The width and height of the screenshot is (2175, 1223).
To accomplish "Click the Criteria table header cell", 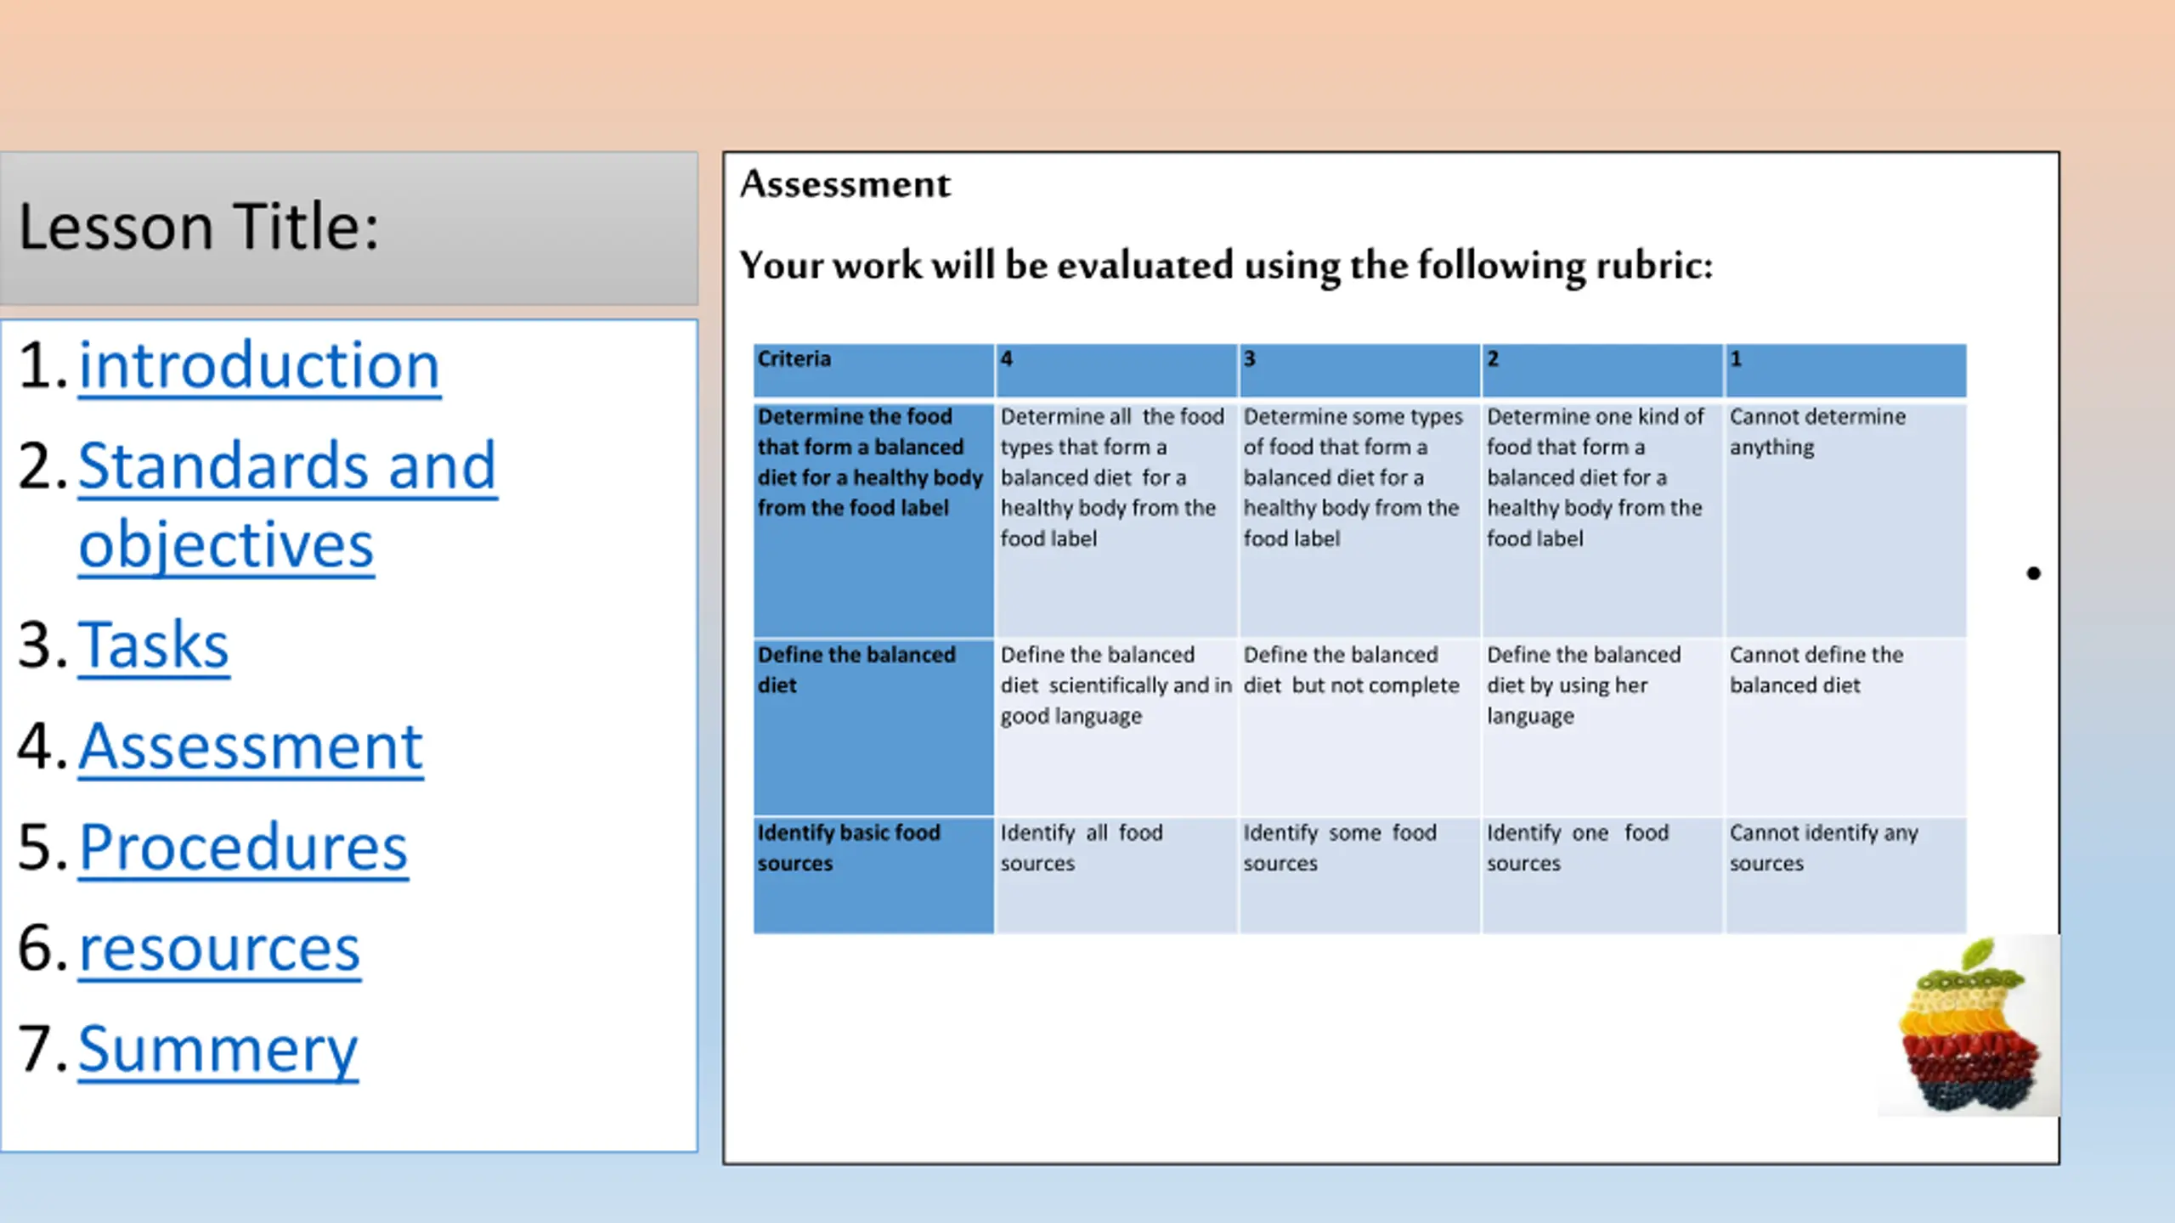I will pos(873,370).
